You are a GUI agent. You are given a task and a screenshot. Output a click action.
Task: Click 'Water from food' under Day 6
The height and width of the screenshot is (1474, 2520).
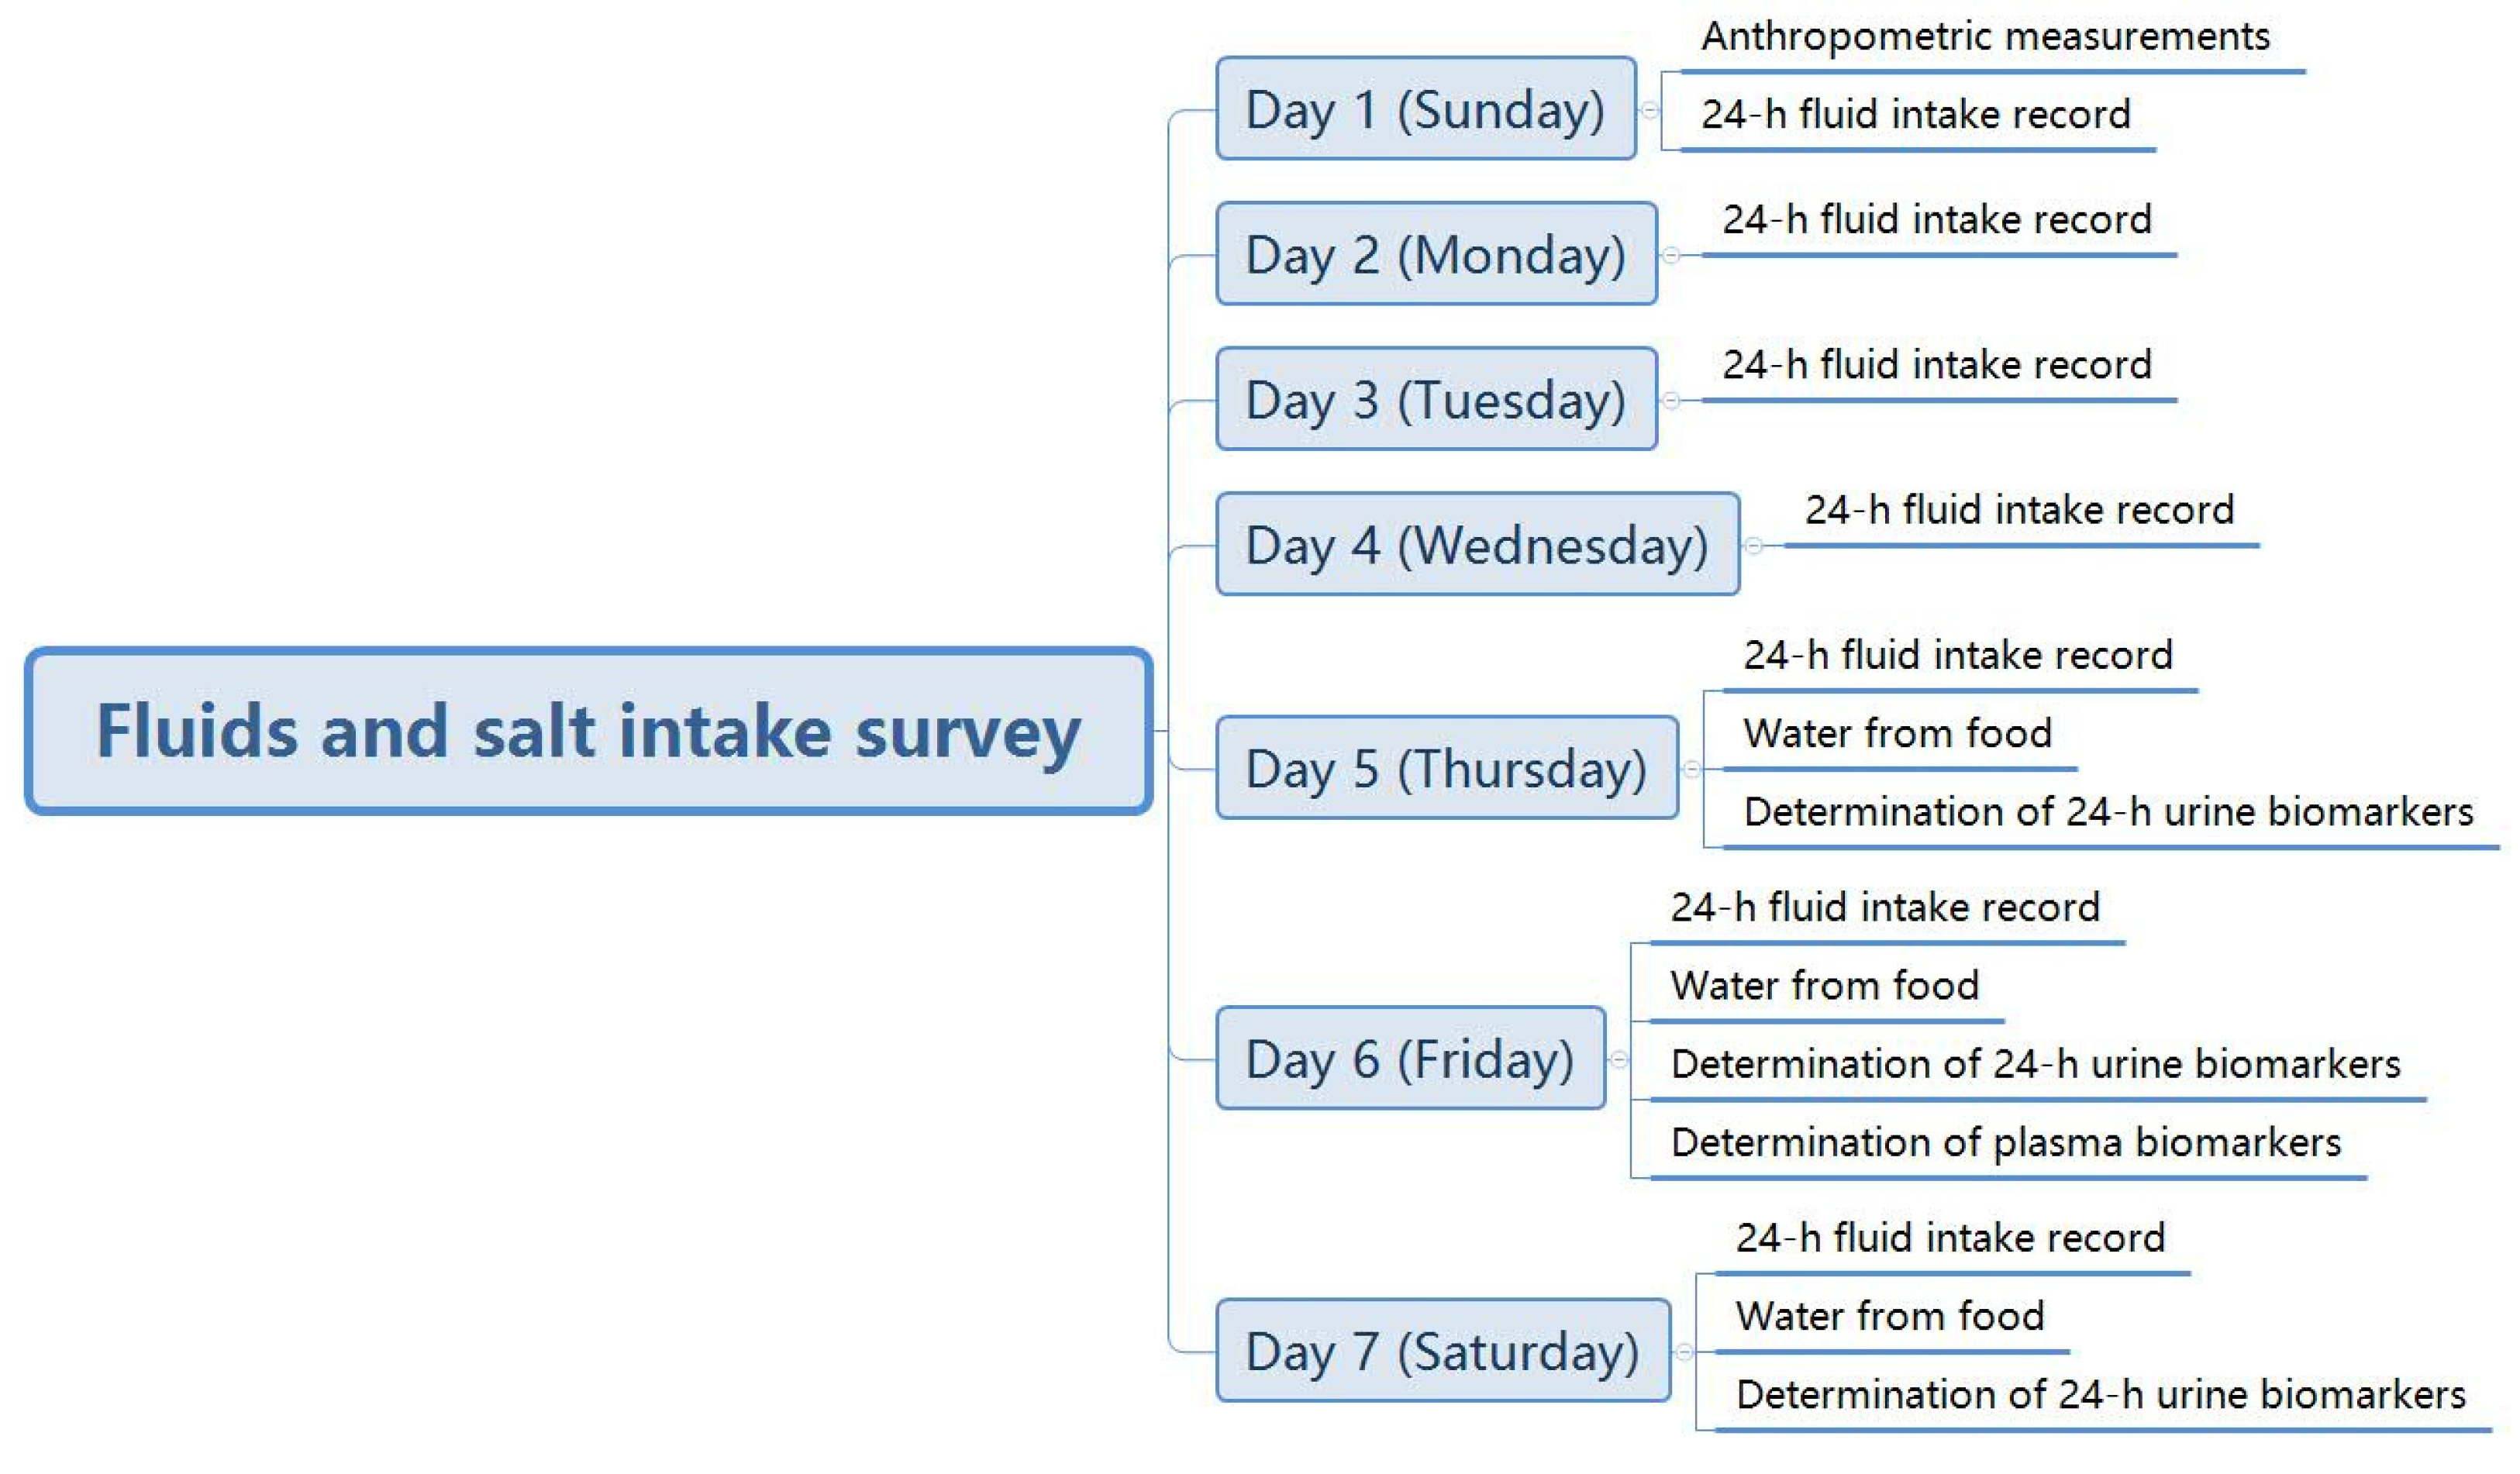tap(1824, 986)
